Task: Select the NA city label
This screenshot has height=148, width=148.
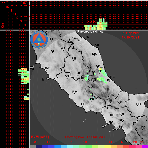Action: point(111,122)
